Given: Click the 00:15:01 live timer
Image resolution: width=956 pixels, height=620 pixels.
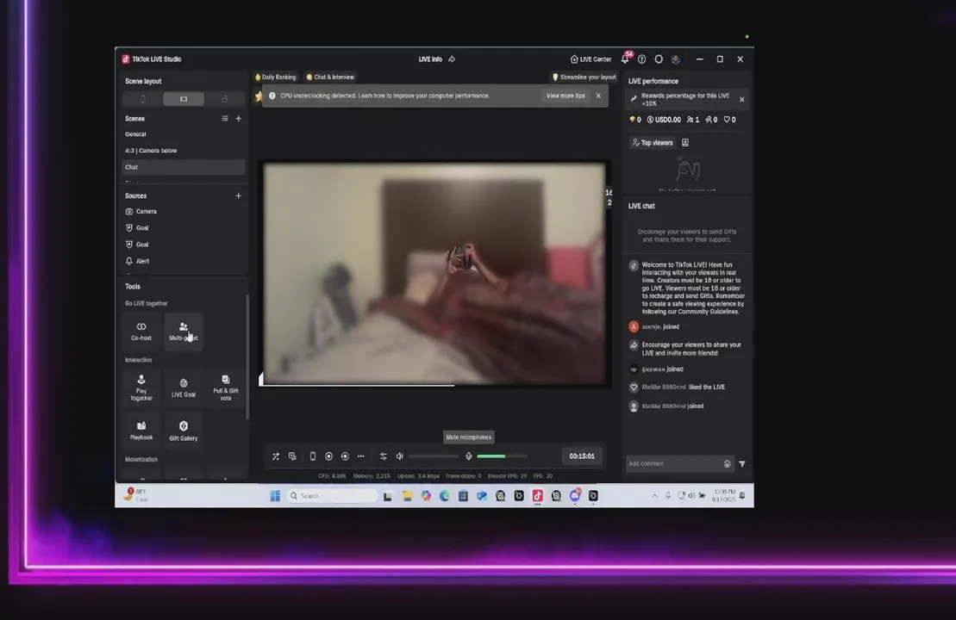Looking at the screenshot, I should pyautogui.click(x=582, y=456).
